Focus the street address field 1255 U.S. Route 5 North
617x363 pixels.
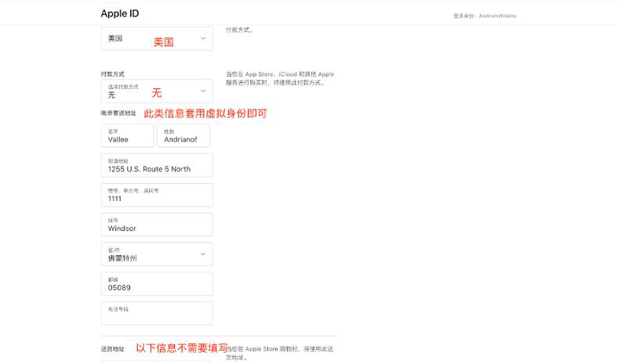coord(157,165)
